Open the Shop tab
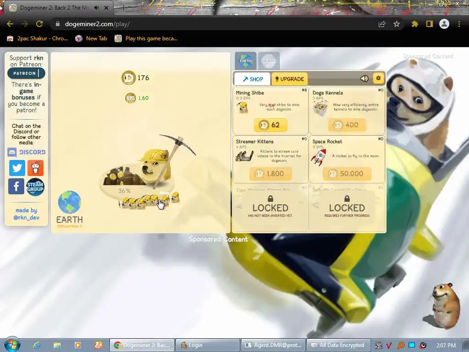The image size is (469, 352). click(x=252, y=79)
